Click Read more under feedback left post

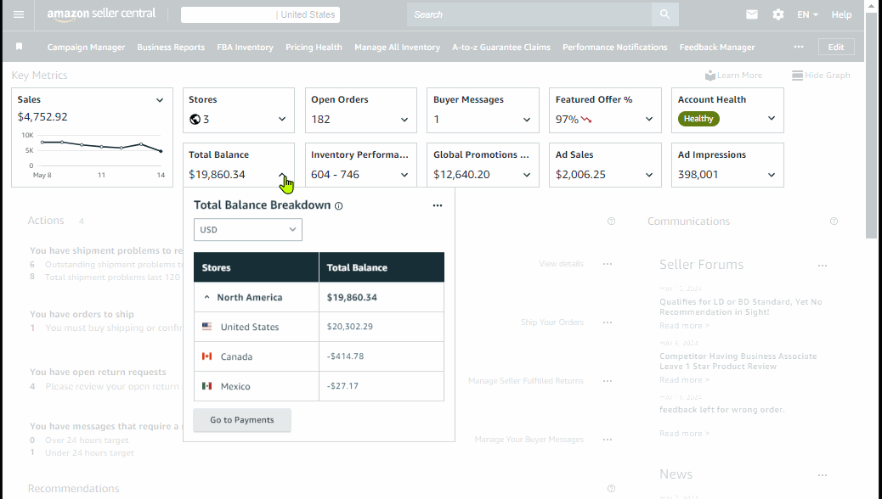pyautogui.click(x=684, y=434)
